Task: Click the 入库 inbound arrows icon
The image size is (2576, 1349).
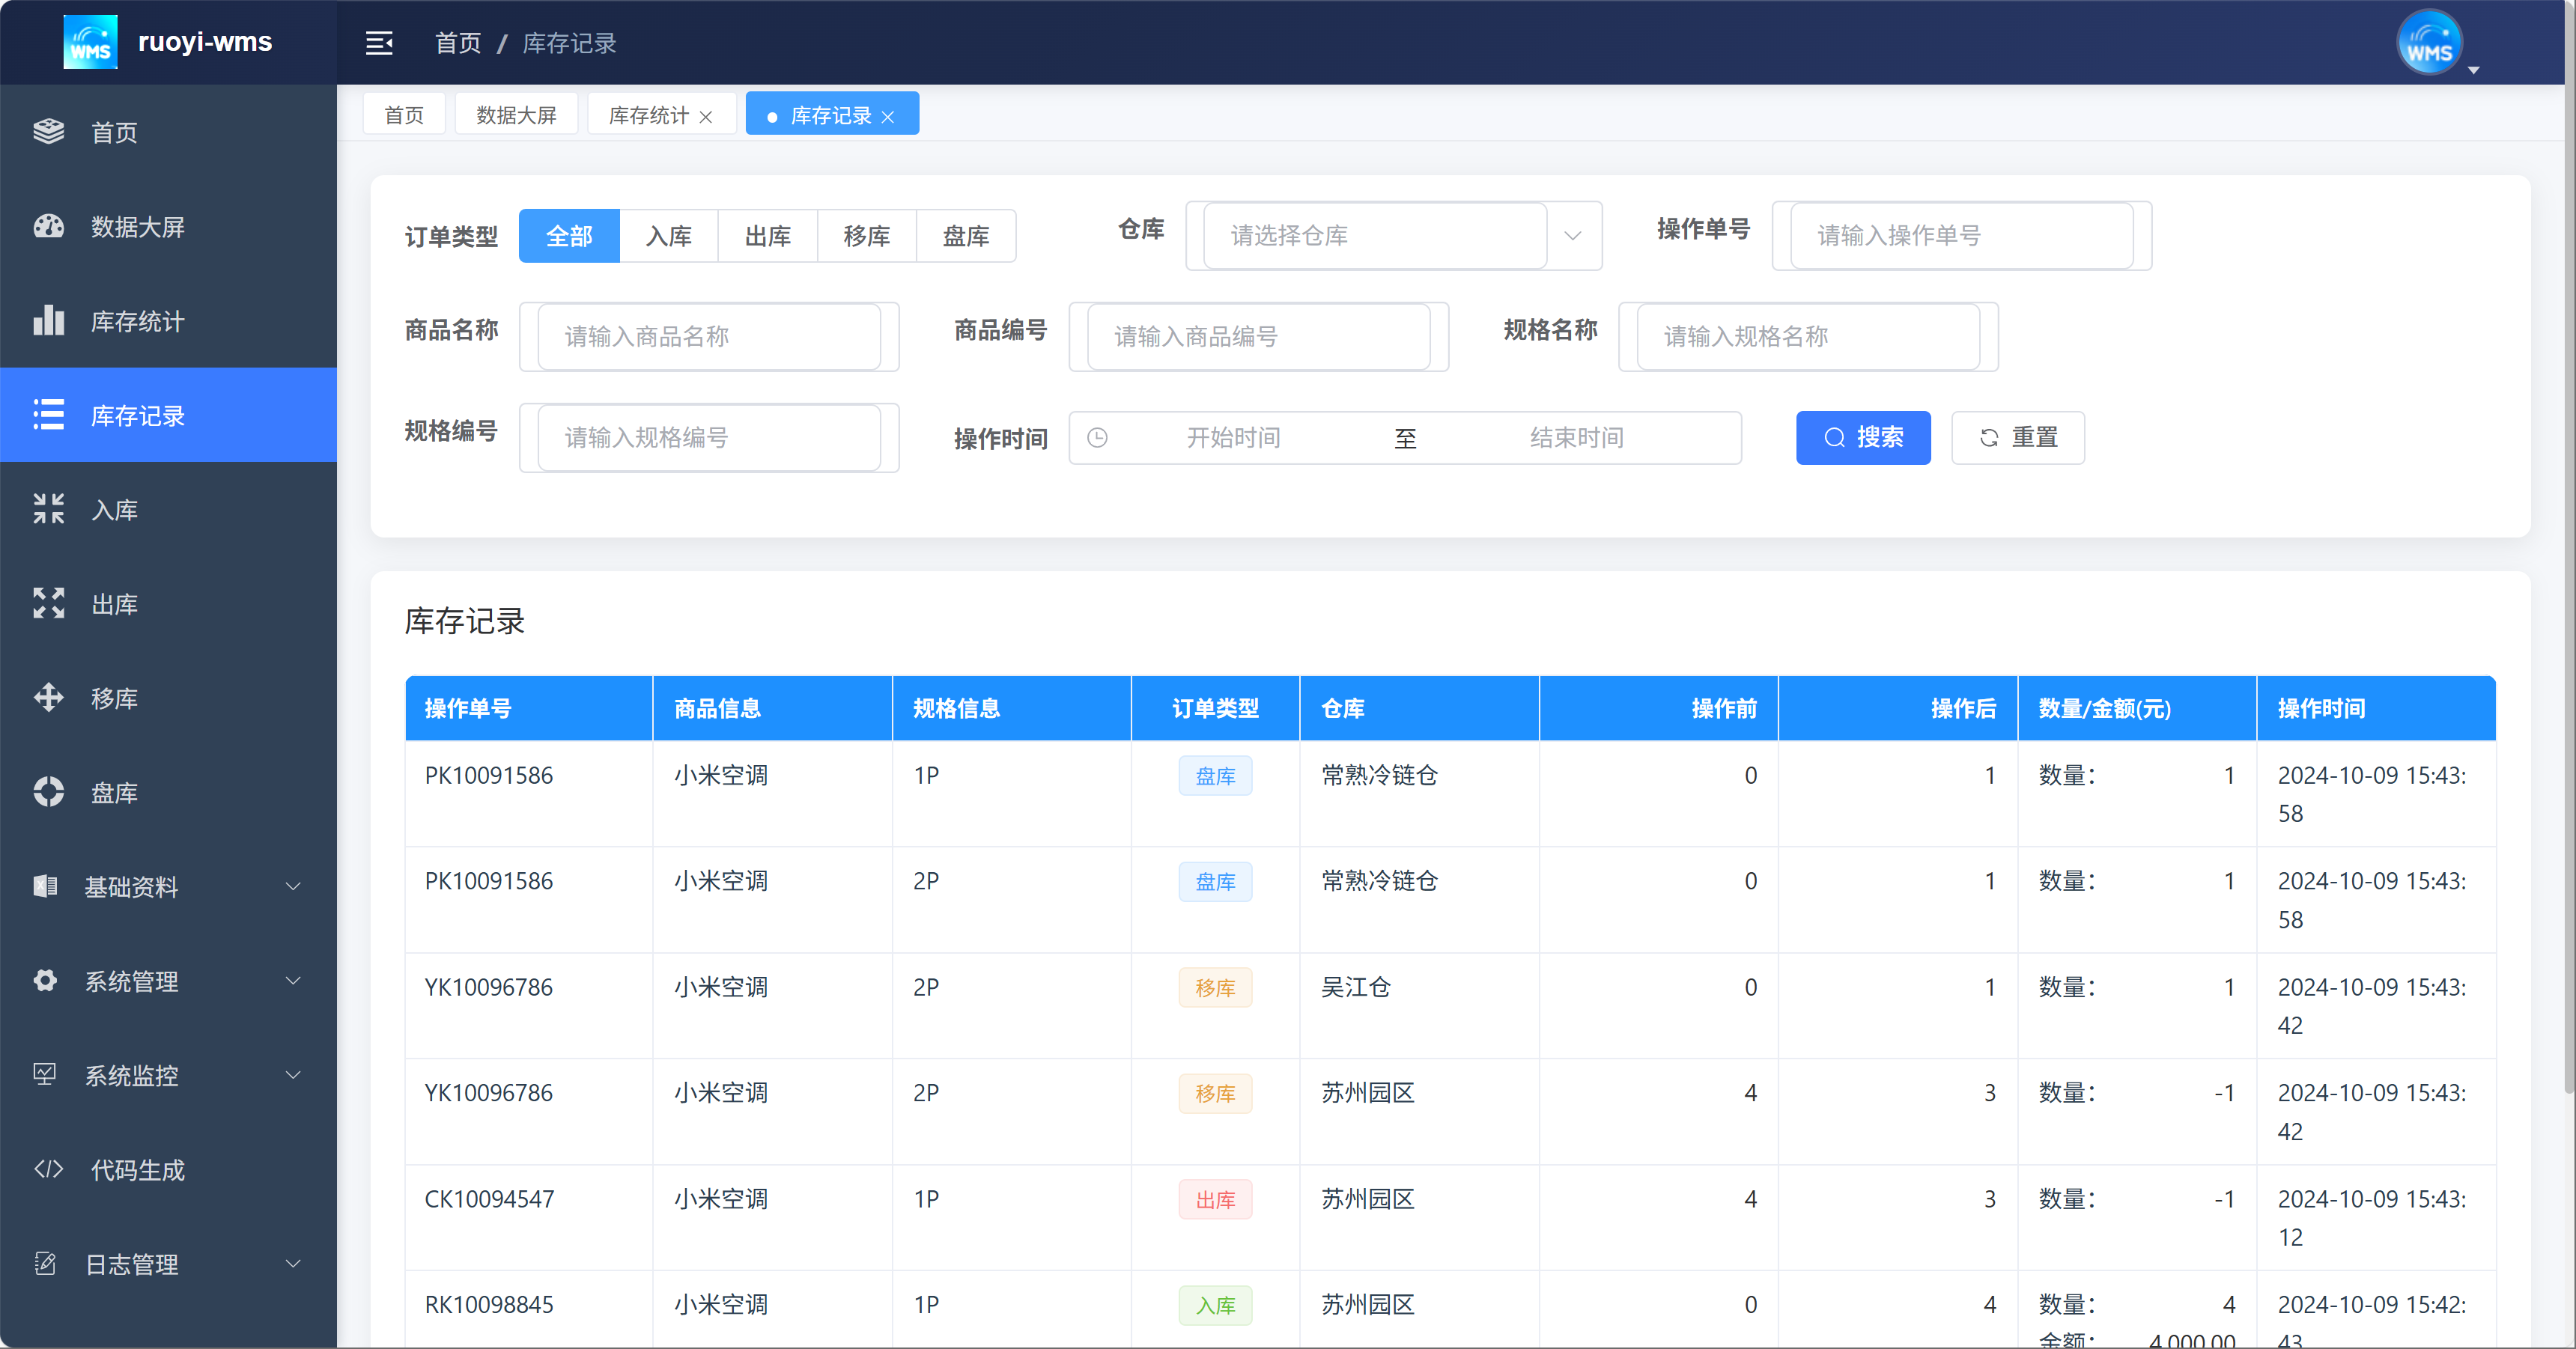Action: pos(48,509)
